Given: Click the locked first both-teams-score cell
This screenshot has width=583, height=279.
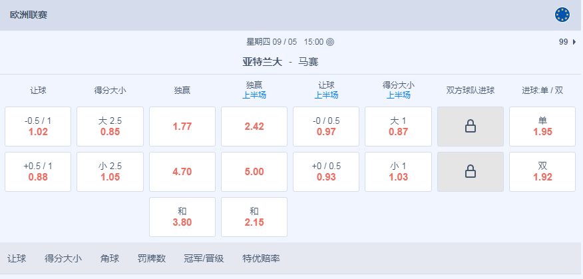Looking at the screenshot, I should point(471,127).
